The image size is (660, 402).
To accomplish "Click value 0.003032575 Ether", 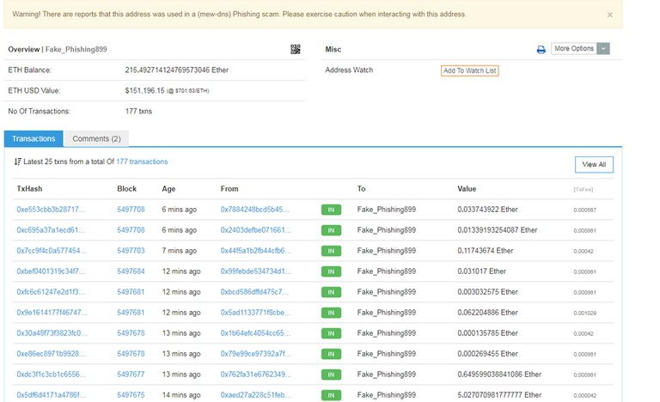I will click(487, 292).
